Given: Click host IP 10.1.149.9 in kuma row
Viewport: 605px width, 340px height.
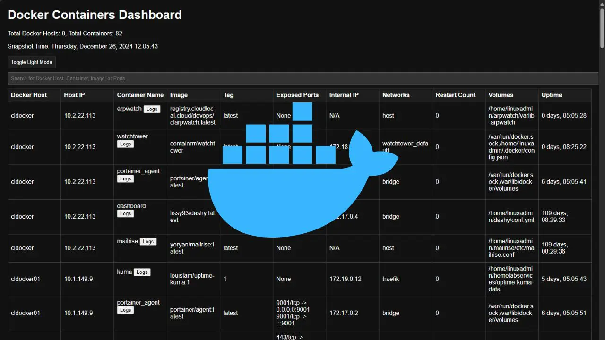Looking at the screenshot, I should point(78,279).
